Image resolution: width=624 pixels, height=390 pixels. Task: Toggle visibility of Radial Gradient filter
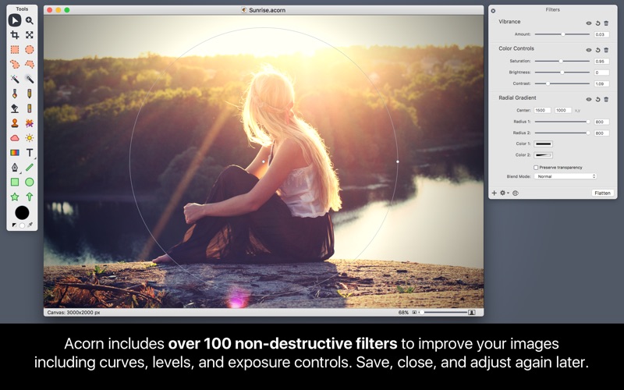click(589, 99)
